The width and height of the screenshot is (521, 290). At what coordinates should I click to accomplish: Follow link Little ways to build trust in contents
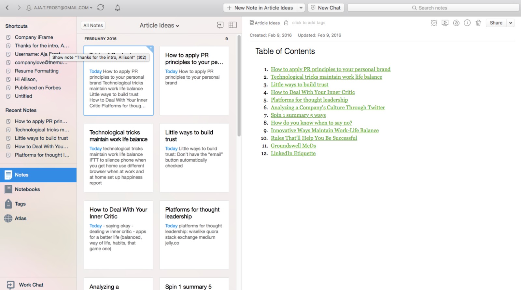tap(300, 85)
